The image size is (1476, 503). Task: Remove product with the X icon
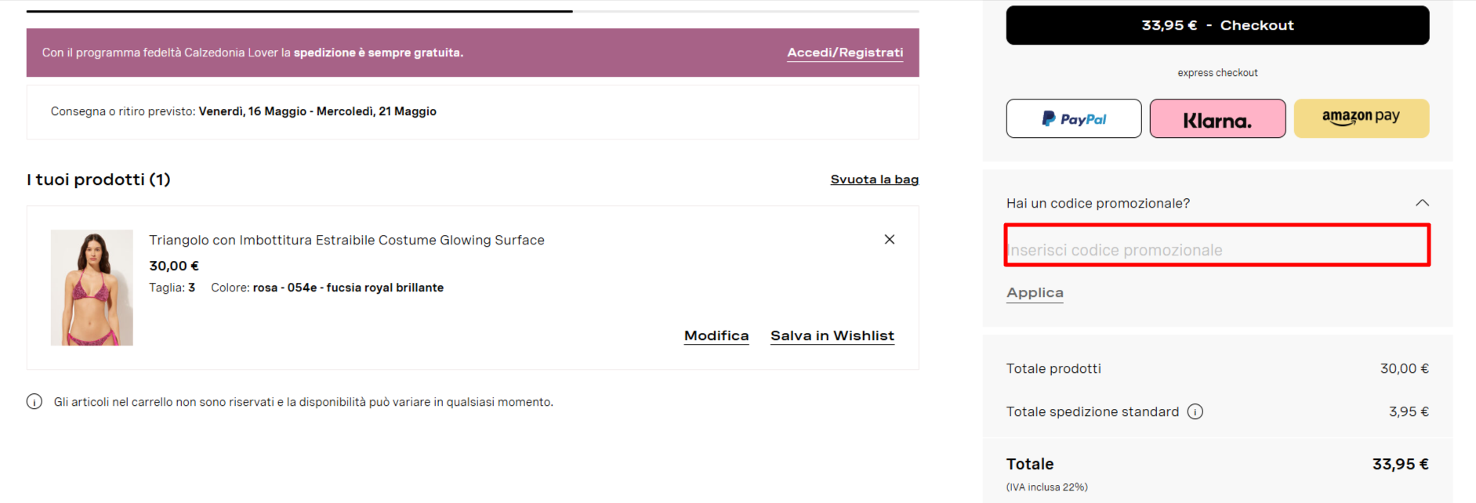point(889,240)
